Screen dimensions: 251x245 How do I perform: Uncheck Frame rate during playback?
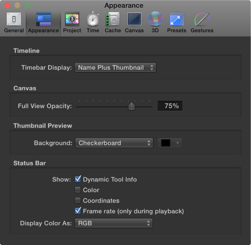pyautogui.click(x=78, y=211)
